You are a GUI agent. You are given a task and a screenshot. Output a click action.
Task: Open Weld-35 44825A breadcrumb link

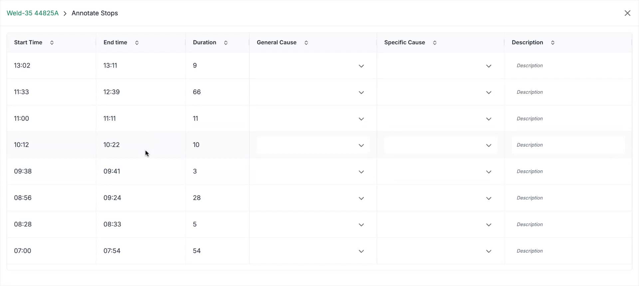(x=33, y=13)
